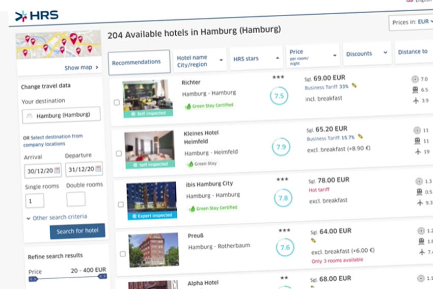Click the HRS logo

point(37,16)
